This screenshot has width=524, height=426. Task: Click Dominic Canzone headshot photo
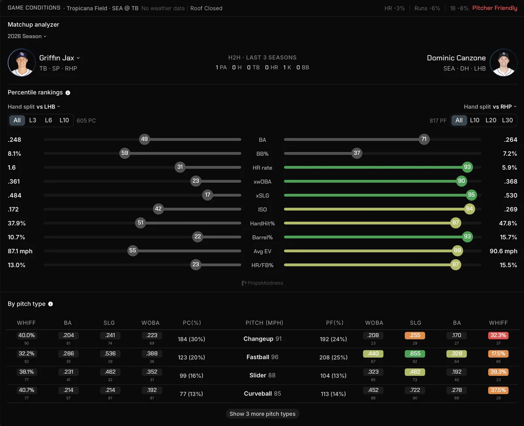click(503, 63)
